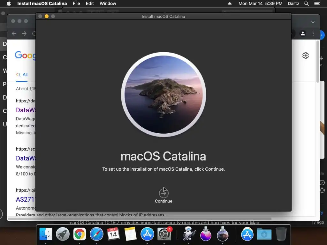This screenshot has height=245, width=327.
Task: Open Chrome's profile avatar icon
Action: (x=303, y=33)
